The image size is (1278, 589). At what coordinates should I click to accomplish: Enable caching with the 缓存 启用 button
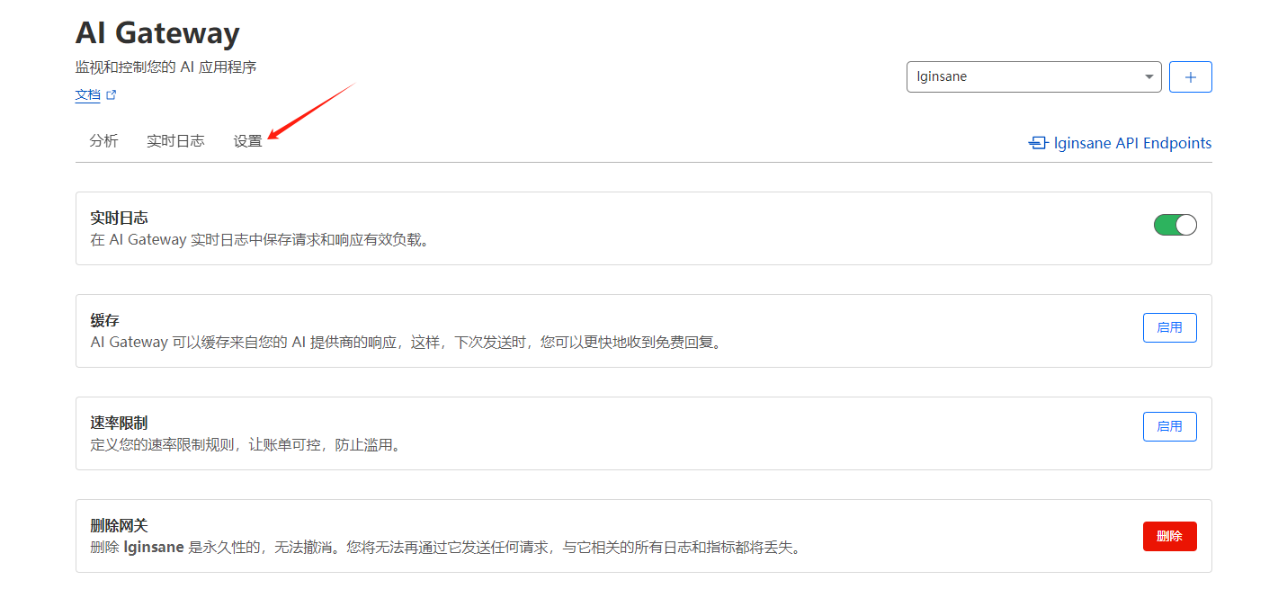point(1169,327)
